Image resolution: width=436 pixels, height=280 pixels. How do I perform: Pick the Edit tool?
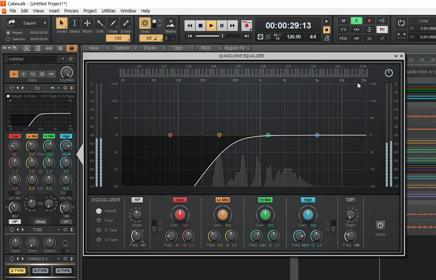(100, 24)
